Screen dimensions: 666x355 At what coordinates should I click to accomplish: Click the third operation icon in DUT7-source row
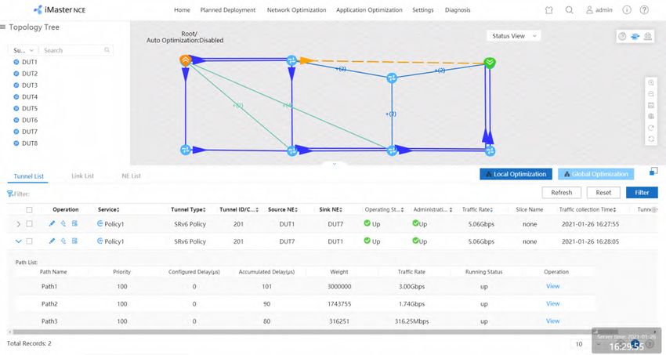tap(74, 241)
